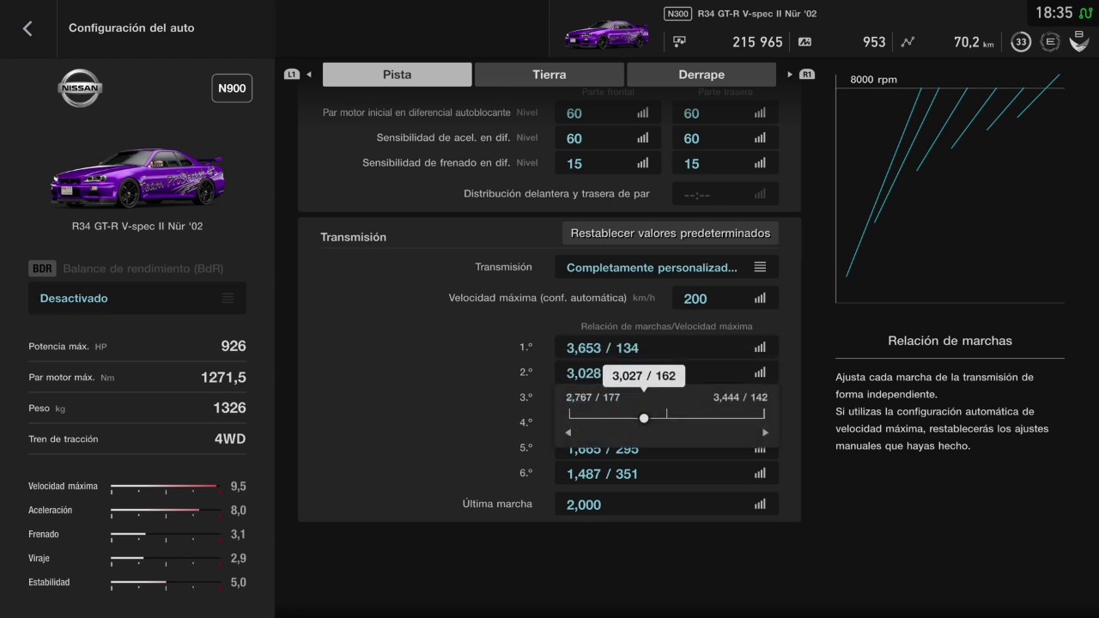The height and width of the screenshot is (618, 1099).
Task: Click the distance graph icon beside 70,2 km
Action: (908, 41)
